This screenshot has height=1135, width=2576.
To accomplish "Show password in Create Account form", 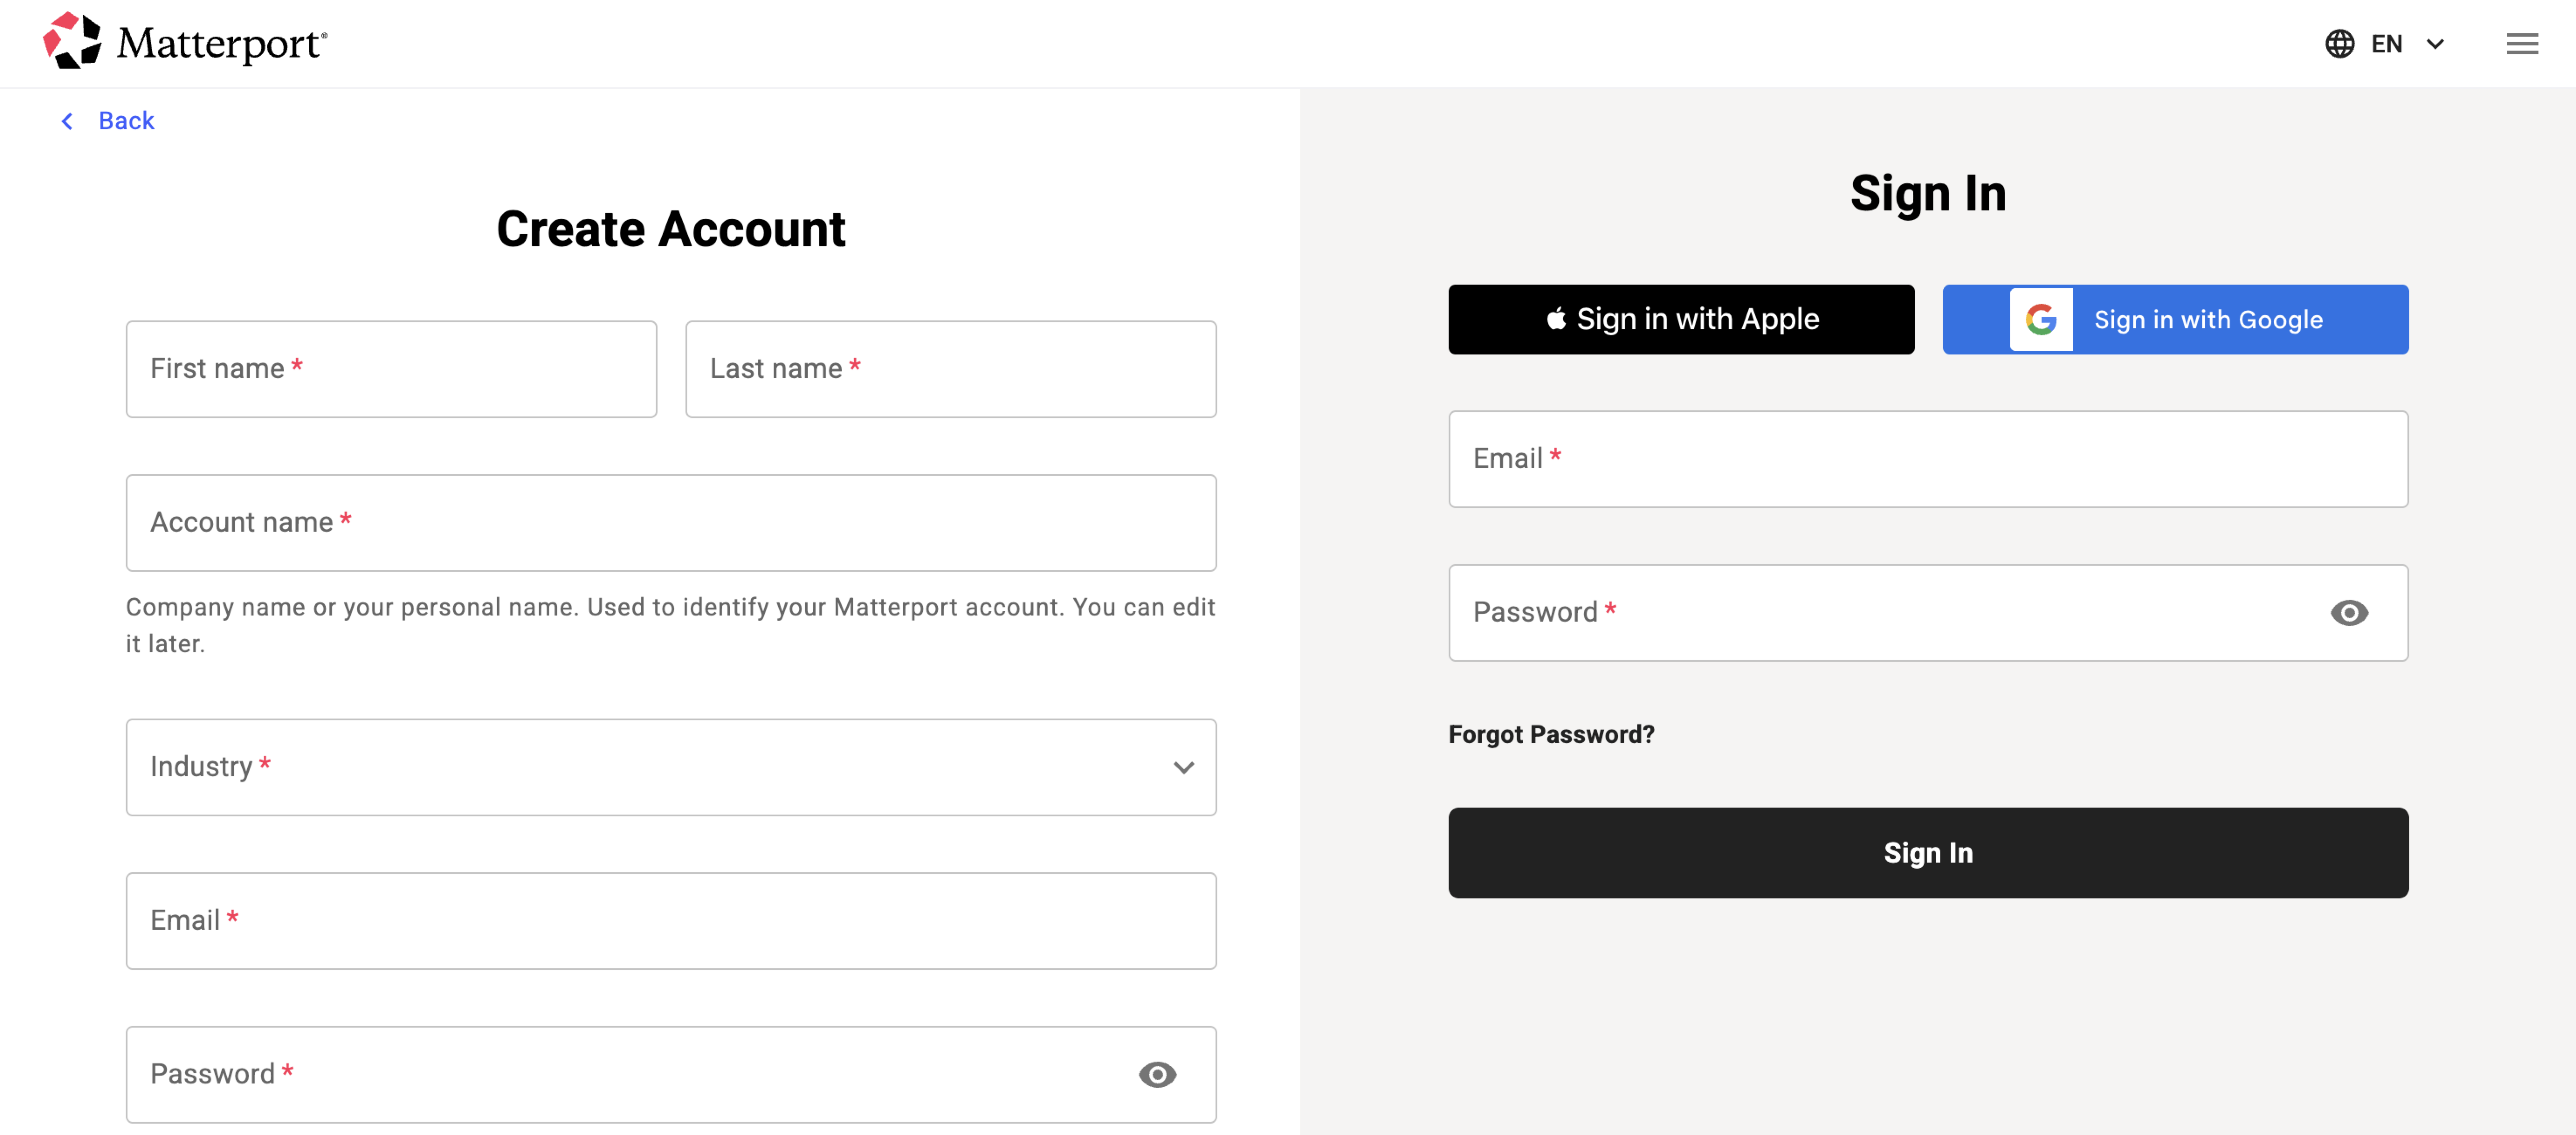I will pyautogui.click(x=1157, y=1075).
